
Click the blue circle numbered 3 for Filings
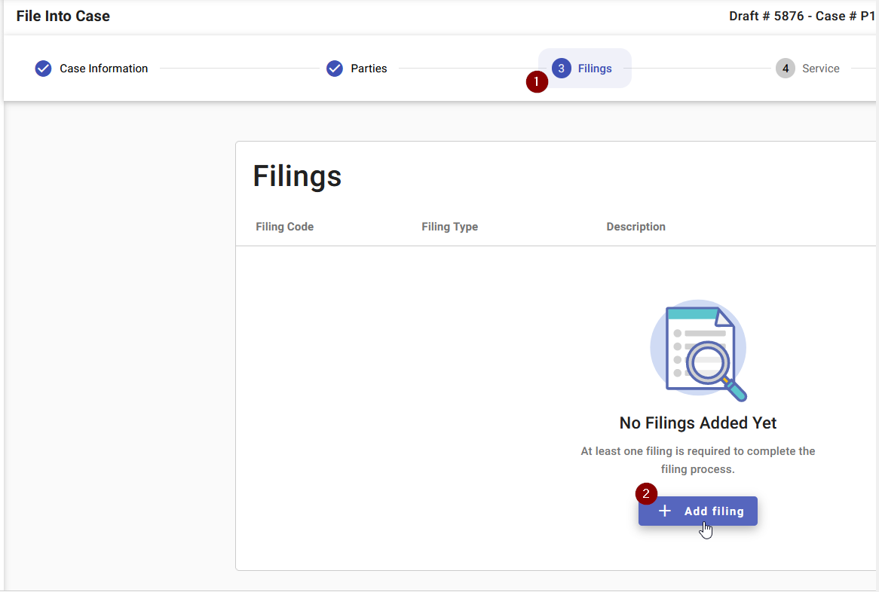pos(560,68)
